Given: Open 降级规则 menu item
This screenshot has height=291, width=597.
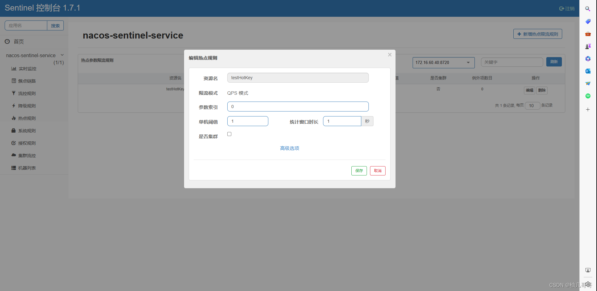Looking at the screenshot, I should click(x=27, y=106).
